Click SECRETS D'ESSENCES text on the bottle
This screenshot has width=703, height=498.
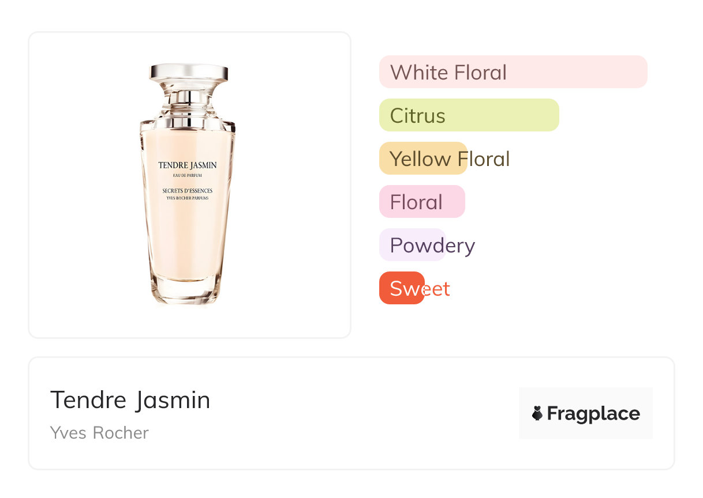click(x=187, y=190)
